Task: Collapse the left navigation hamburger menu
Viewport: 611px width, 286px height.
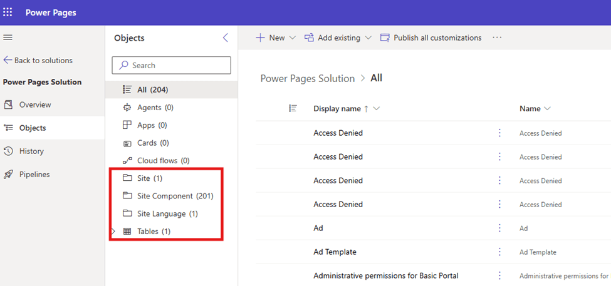Action: [x=8, y=38]
